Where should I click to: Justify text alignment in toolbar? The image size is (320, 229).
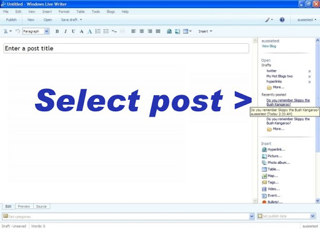[158, 31]
